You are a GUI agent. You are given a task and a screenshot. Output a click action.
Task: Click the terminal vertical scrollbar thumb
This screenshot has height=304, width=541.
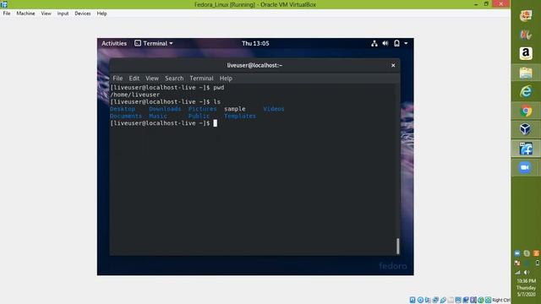tap(398, 246)
